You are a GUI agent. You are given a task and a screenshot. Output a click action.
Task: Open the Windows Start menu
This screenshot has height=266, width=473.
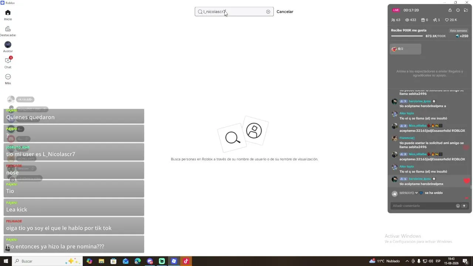point(6,261)
